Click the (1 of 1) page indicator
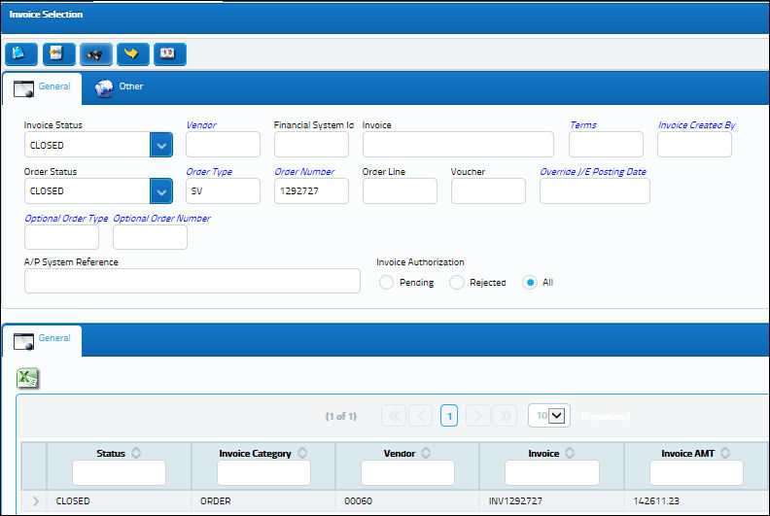 click(341, 416)
